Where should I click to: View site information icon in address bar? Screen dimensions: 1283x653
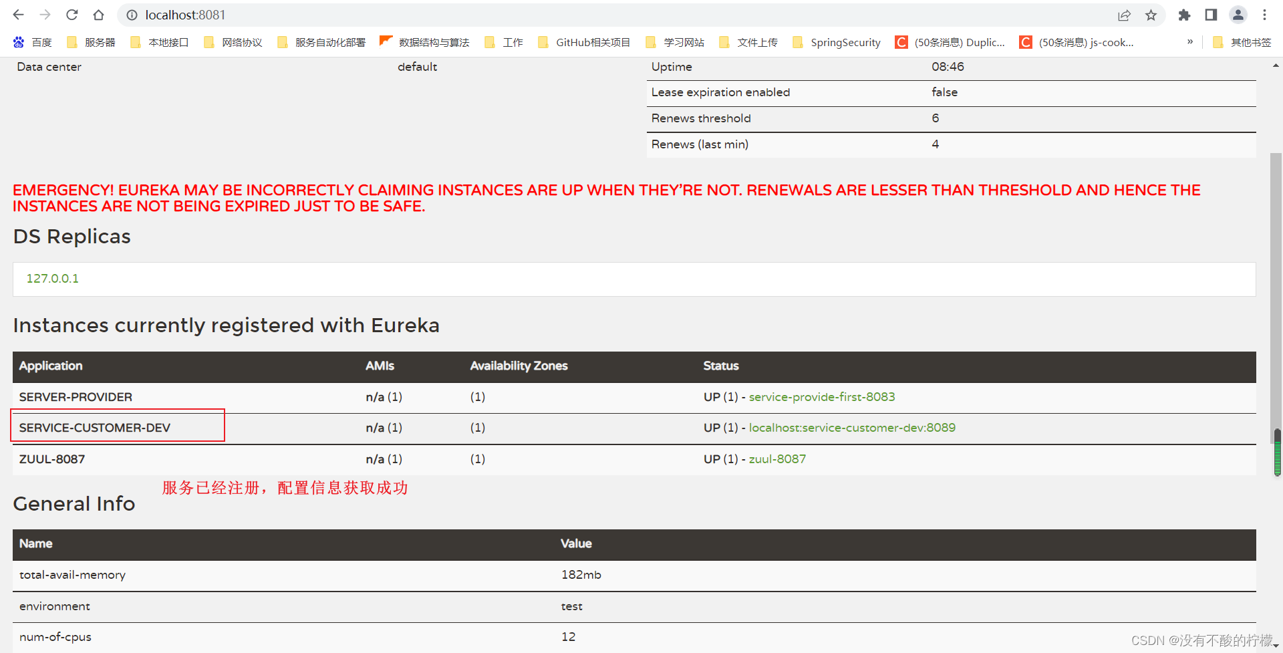[132, 15]
